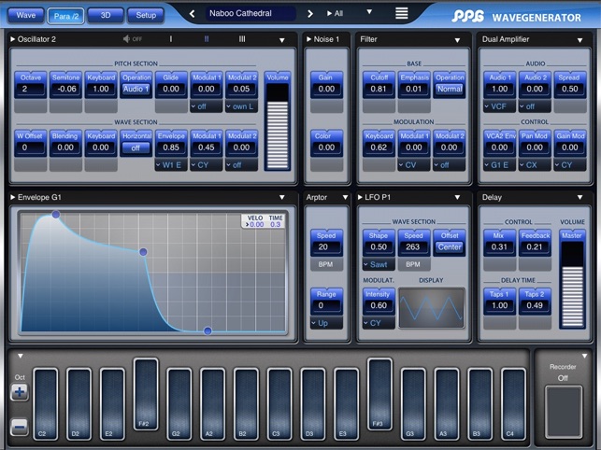Play the C2 key pad
This screenshot has height=450, width=601.
coord(46,403)
